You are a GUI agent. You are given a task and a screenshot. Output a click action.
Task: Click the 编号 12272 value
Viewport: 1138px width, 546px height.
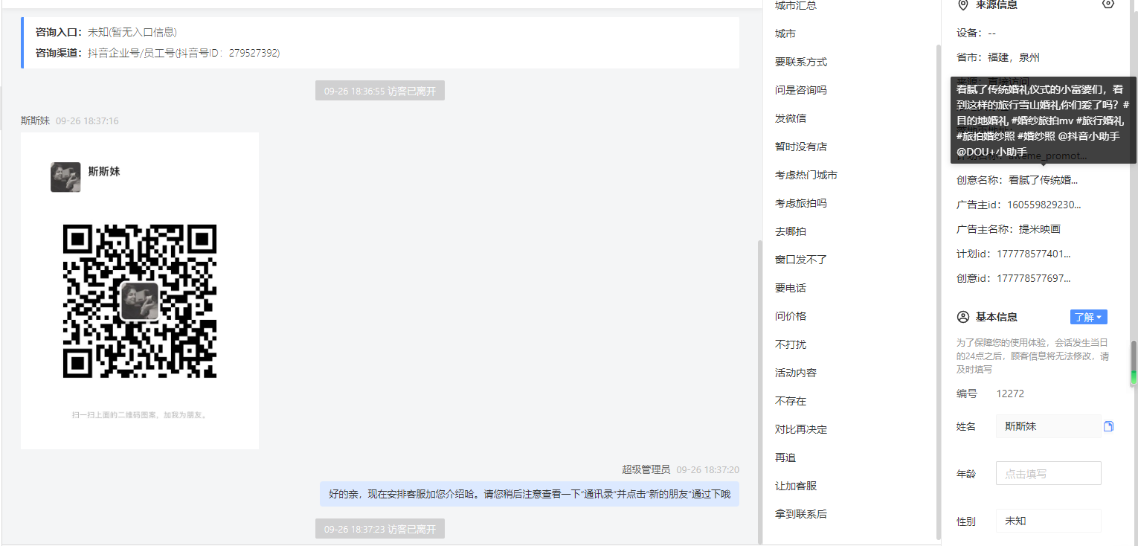click(1010, 394)
